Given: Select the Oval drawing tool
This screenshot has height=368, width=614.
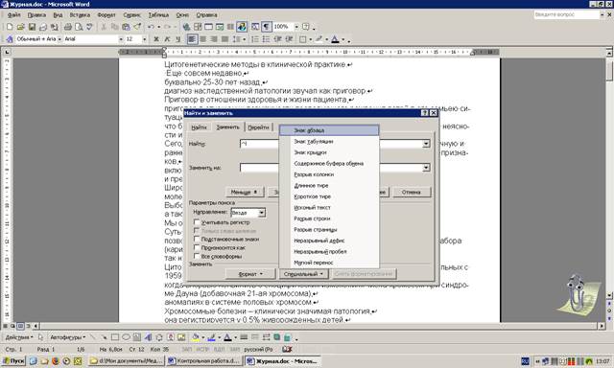Looking at the screenshot, I should pos(126,337).
